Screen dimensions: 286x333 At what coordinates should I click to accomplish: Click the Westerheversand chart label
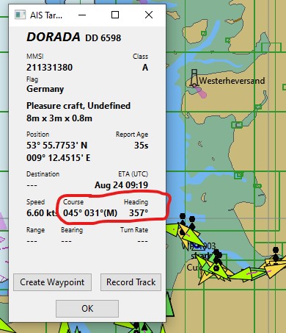coord(232,81)
